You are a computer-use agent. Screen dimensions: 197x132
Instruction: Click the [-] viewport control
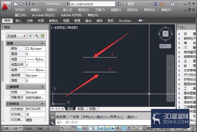click(x=53, y=28)
